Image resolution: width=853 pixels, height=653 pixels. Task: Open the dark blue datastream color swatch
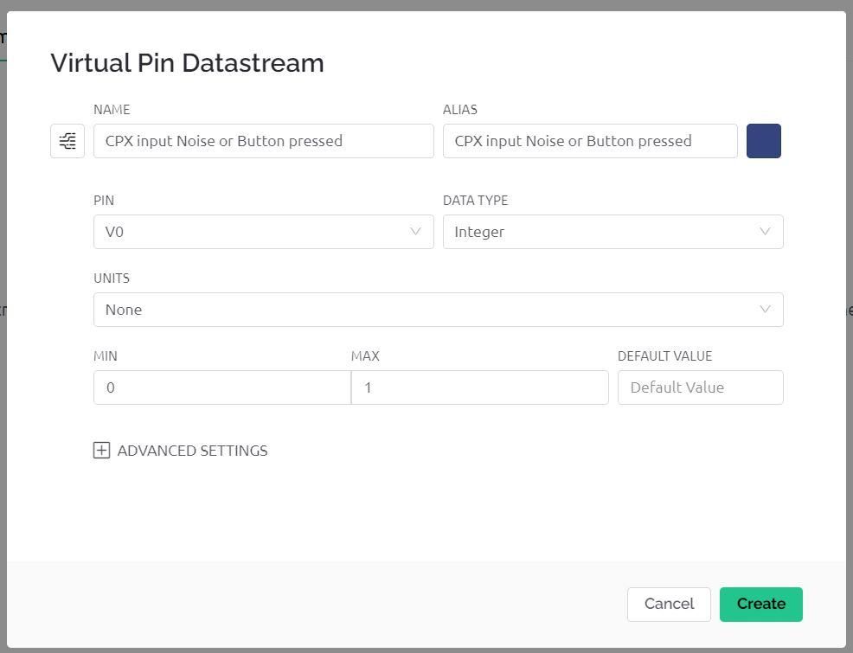click(763, 141)
